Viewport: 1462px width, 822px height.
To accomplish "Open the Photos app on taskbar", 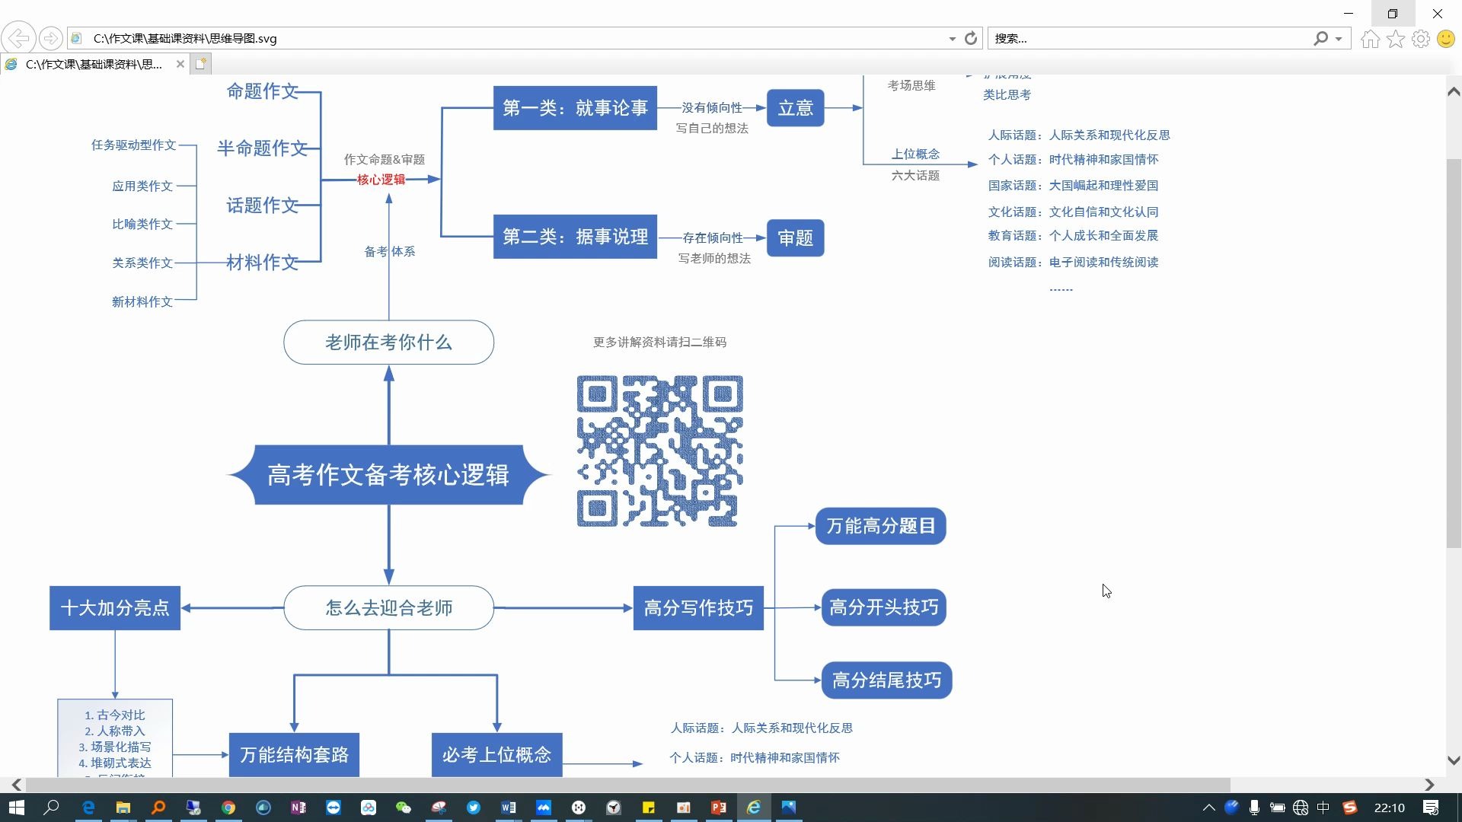I will [789, 808].
